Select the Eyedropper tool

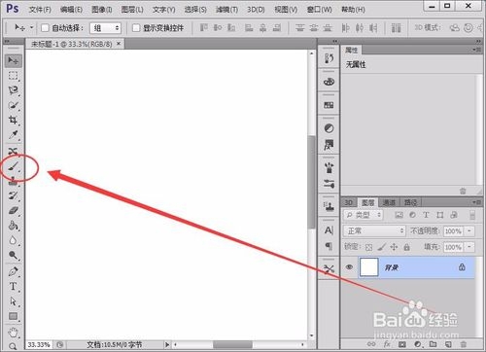click(14, 135)
